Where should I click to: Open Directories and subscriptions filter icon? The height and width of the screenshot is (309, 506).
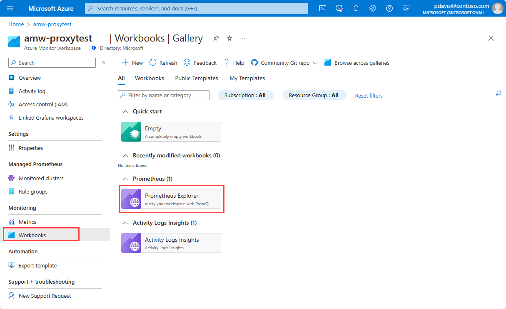pos(339,8)
